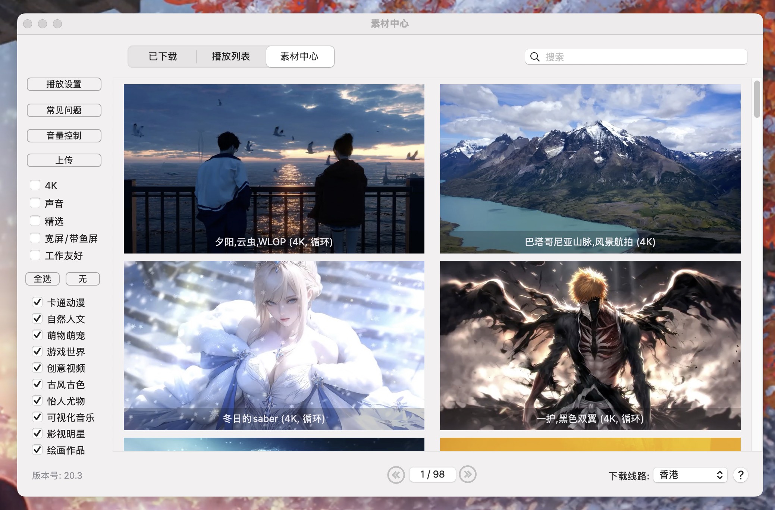The width and height of the screenshot is (775, 510).
Task: Toggle 4K filter checkbox
Action: [36, 185]
